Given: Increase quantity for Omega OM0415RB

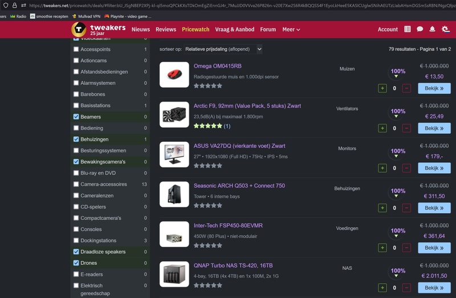Looking at the screenshot, I should 382,88.
